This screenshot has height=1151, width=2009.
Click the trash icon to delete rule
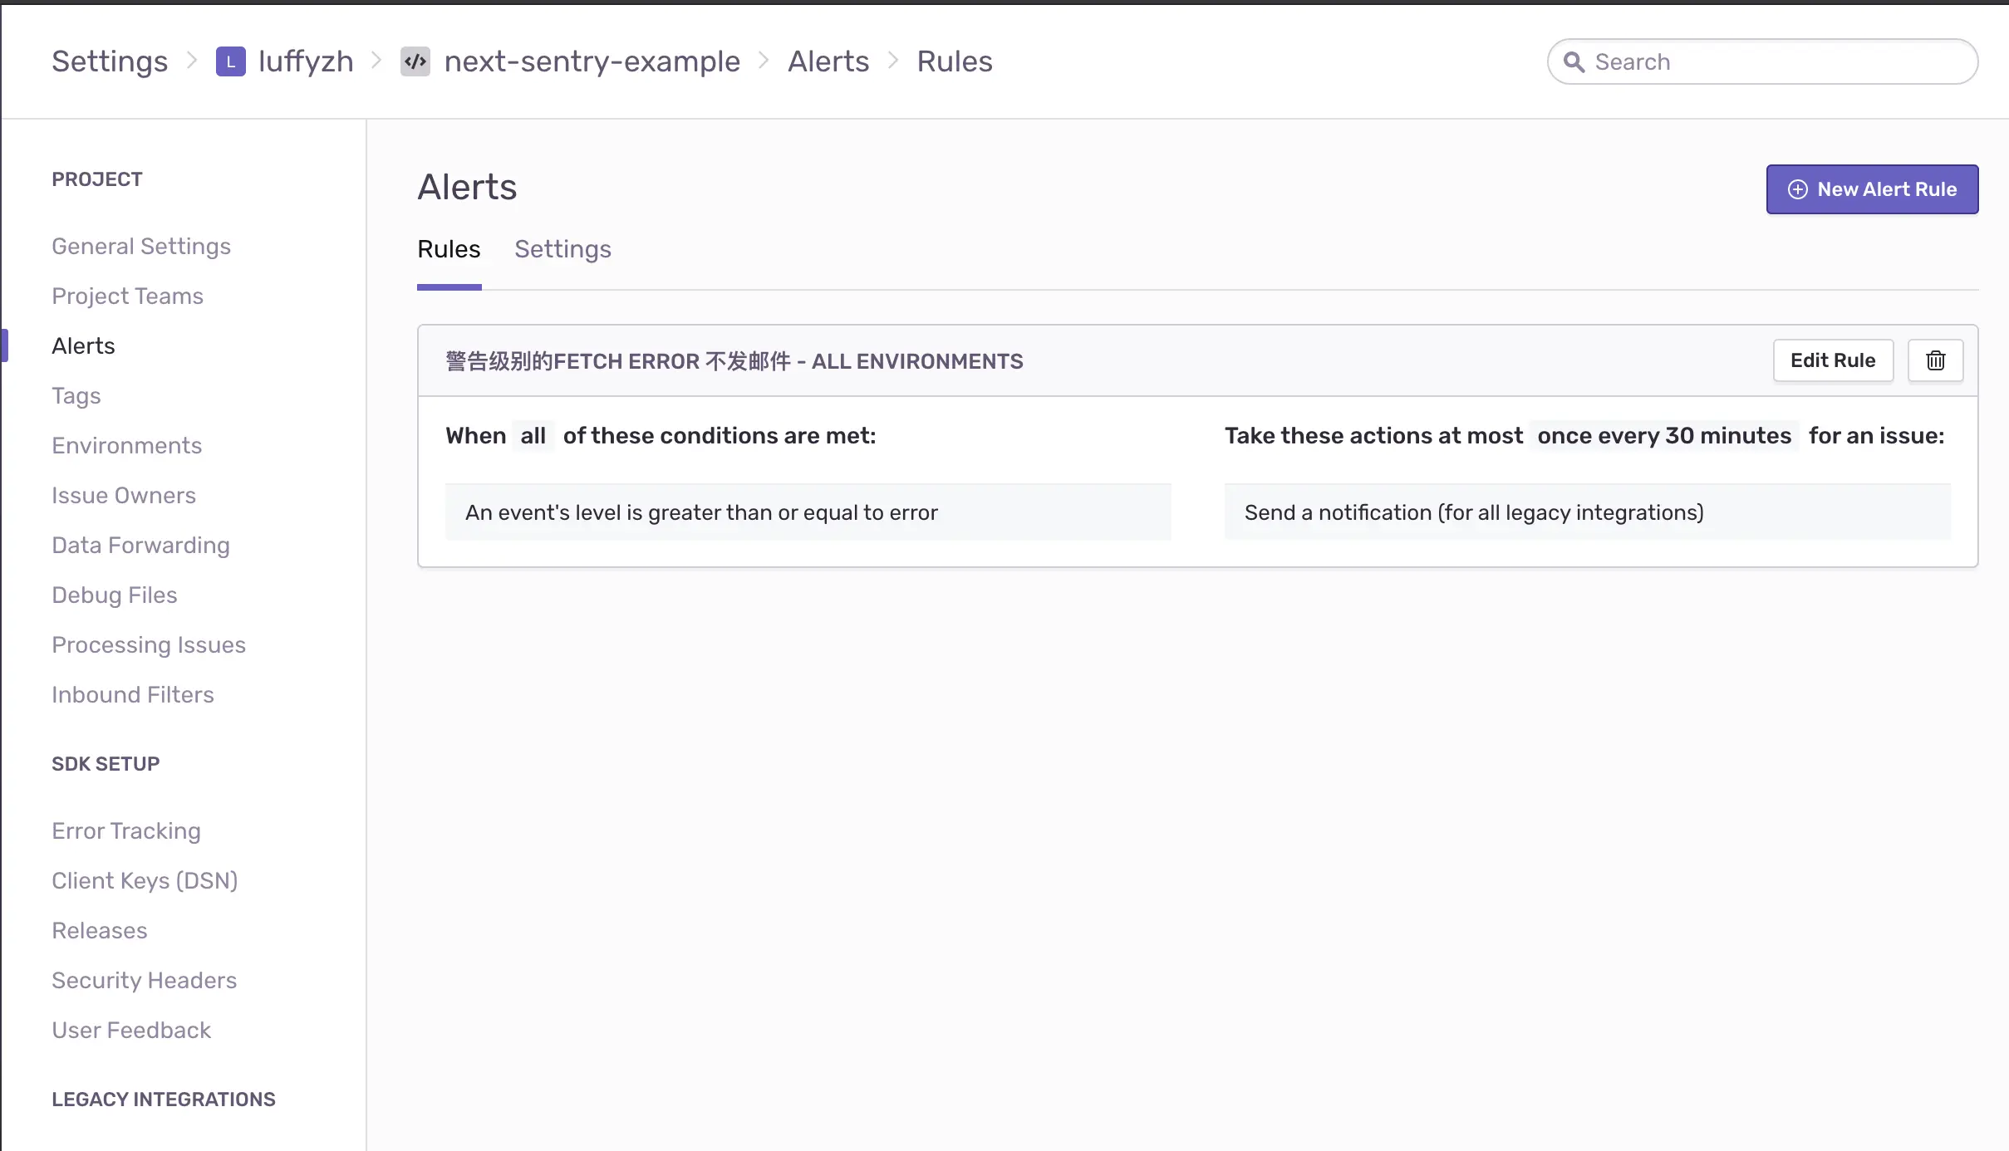click(x=1935, y=360)
